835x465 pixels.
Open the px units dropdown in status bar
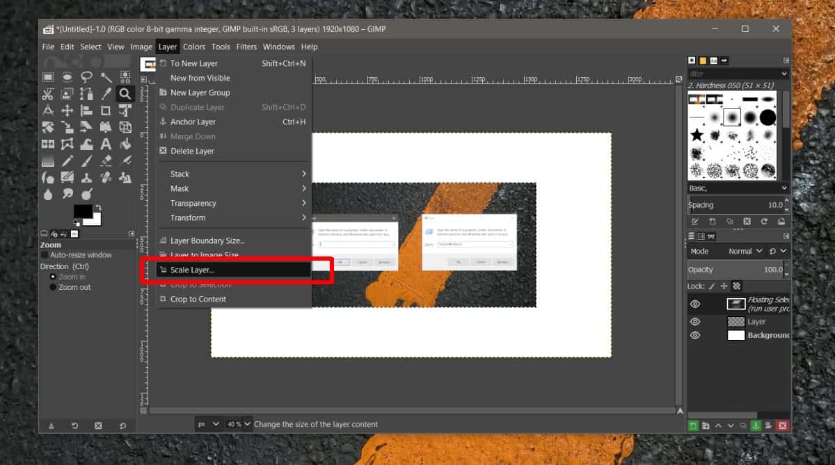click(209, 424)
